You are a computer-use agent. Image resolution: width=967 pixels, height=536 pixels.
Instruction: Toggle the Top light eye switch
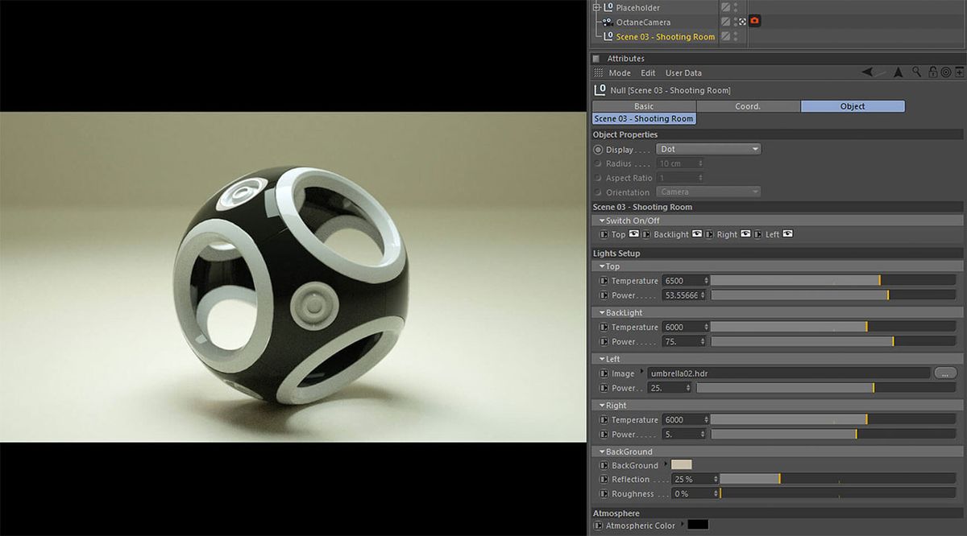tap(633, 234)
